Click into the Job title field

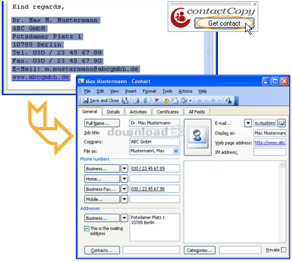(x=155, y=133)
